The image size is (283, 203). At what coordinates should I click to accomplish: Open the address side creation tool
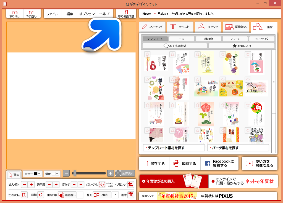[x=126, y=14]
